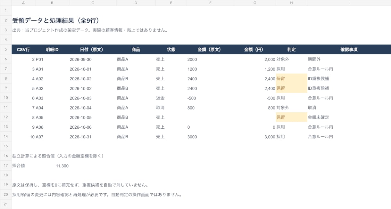Click the 状態 header cell
391x209 pixels.
[x=171, y=50]
